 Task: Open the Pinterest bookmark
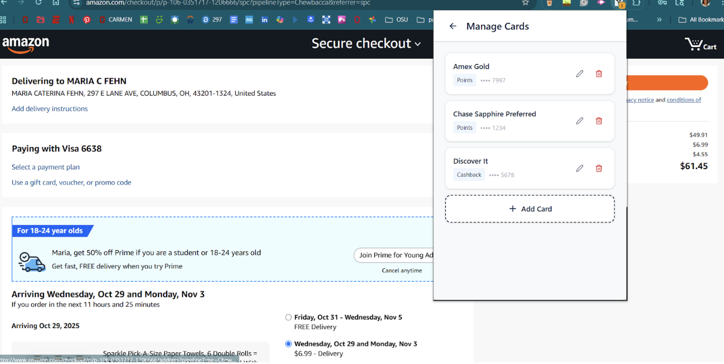pyautogui.click(x=86, y=20)
